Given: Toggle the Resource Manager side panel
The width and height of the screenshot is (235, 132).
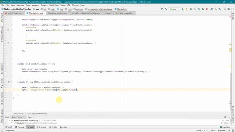Looking at the screenshot, I should (2, 34).
